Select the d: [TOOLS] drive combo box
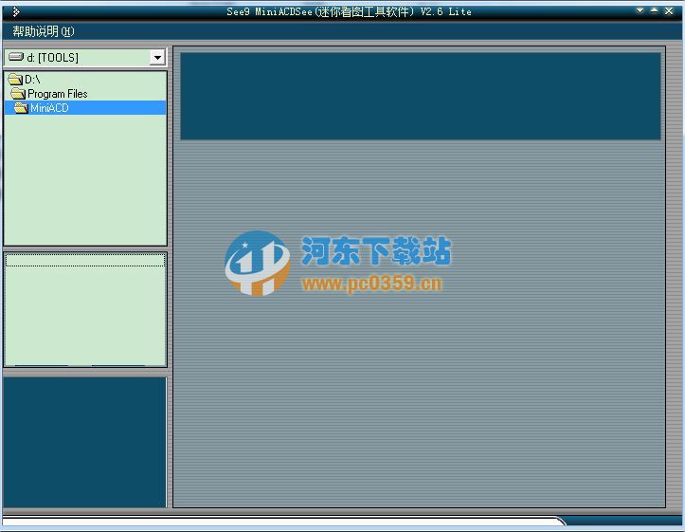Viewport: 685px width, 532px height. point(85,57)
